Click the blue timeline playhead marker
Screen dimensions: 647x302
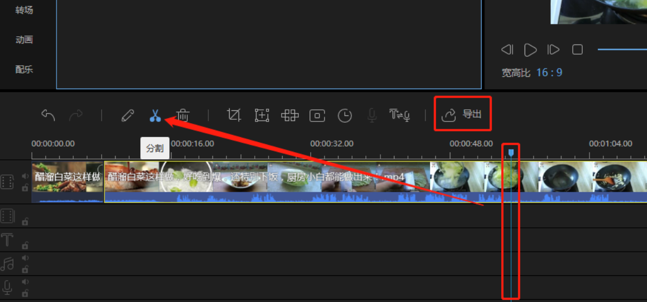pos(511,153)
